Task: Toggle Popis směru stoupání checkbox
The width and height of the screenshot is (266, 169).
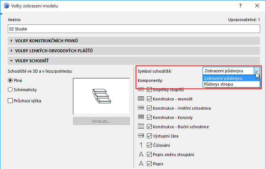Action: point(149,155)
